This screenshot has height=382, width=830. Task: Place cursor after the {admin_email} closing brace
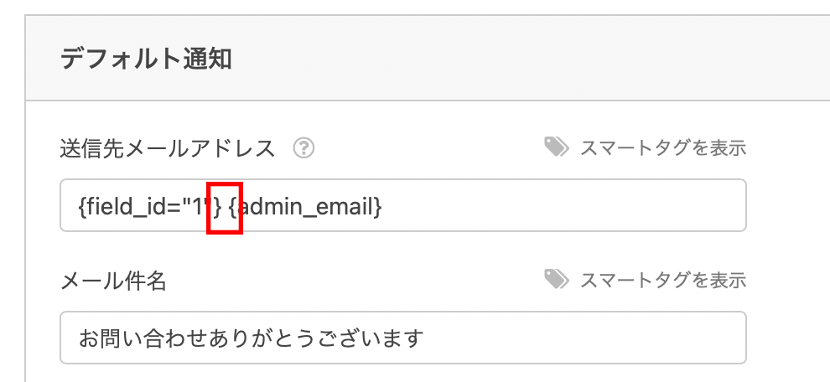click(383, 205)
